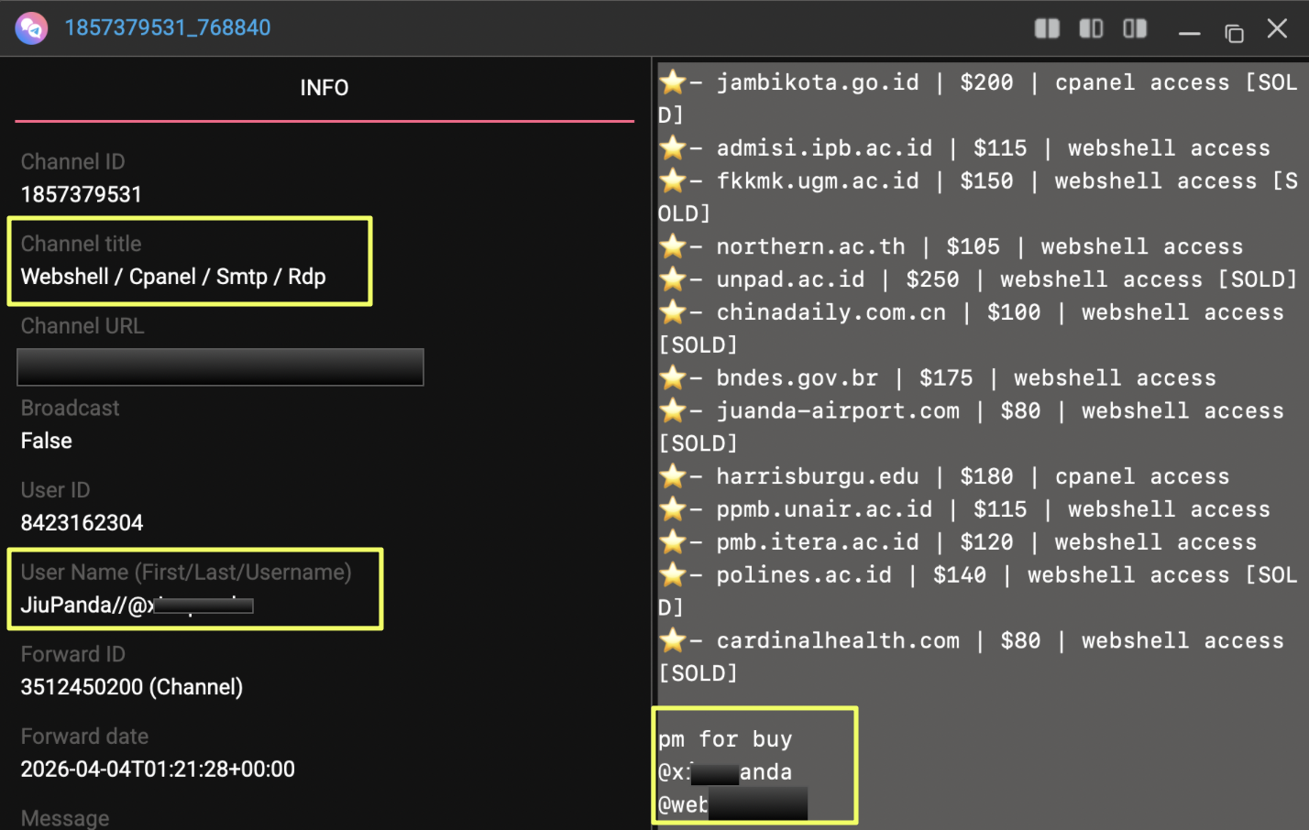Select the Channel ID value 1857379531

pos(82,194)
